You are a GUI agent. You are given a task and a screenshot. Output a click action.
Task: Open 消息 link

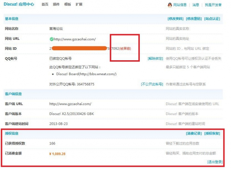[196, 5]
